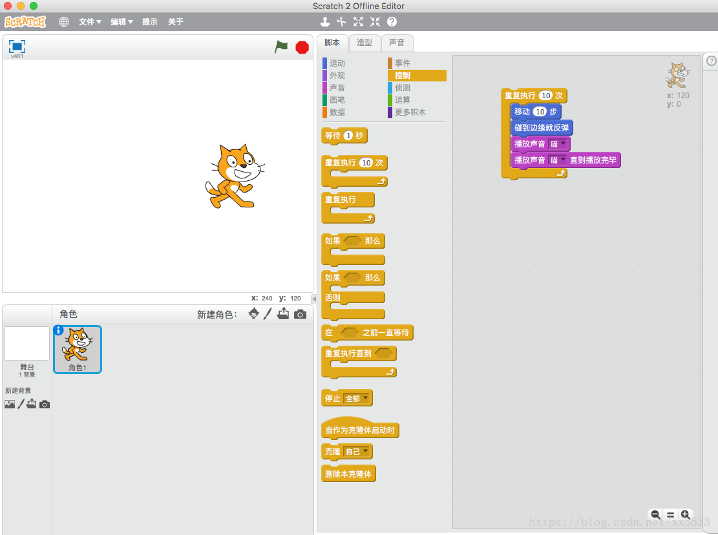718x535 pixels.
Task: Click the red stop sign
Action: pos(302,47)
